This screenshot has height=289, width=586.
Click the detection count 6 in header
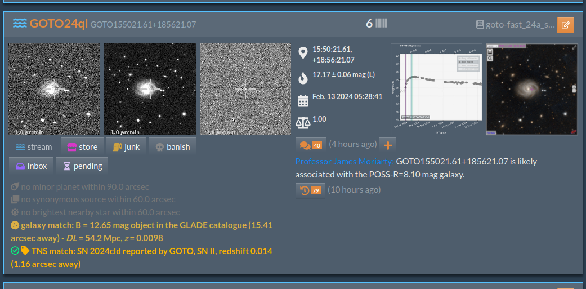point(369,24)
